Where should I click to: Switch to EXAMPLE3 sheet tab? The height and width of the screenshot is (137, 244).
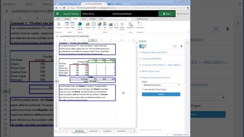107,131
